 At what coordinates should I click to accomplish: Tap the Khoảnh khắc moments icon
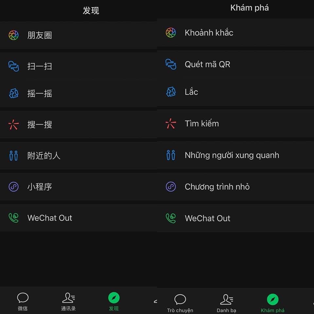(171, 33)
